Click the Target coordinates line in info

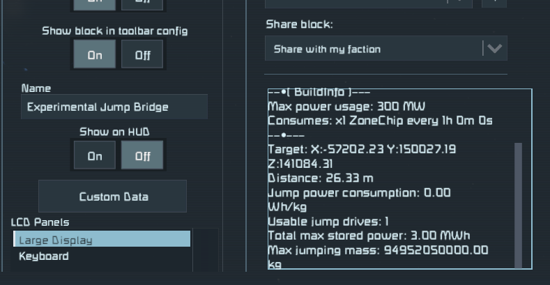[x=362, y=150]
